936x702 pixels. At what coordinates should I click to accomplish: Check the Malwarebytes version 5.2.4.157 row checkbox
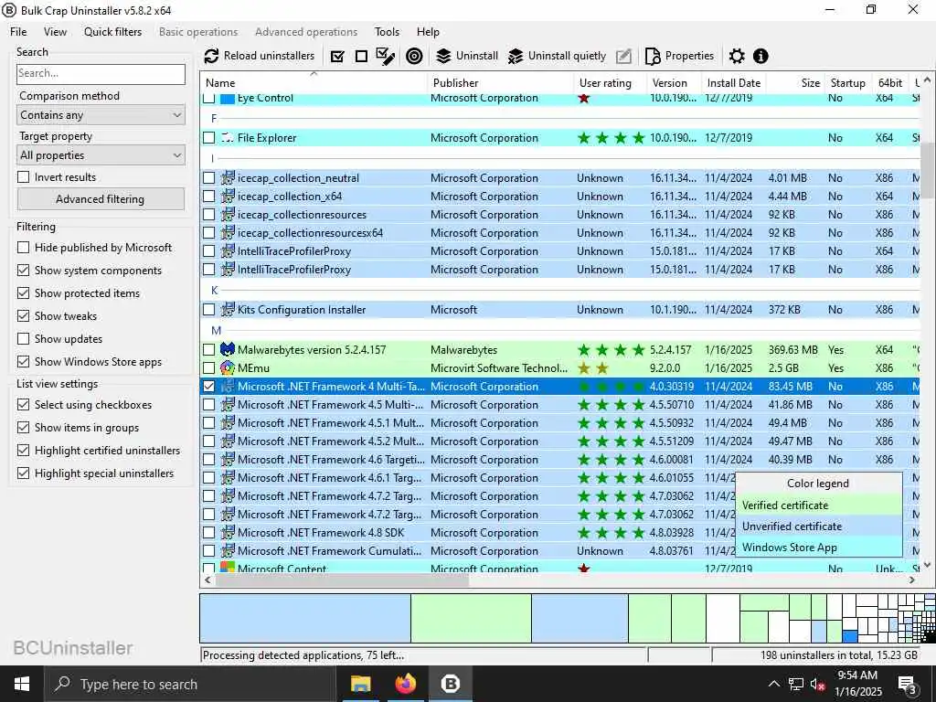click(x=209, y=350)
